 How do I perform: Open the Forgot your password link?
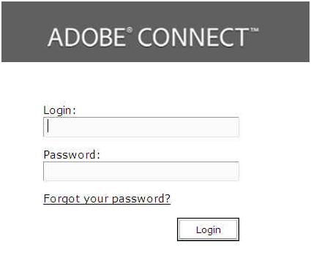tap(107, 199)
